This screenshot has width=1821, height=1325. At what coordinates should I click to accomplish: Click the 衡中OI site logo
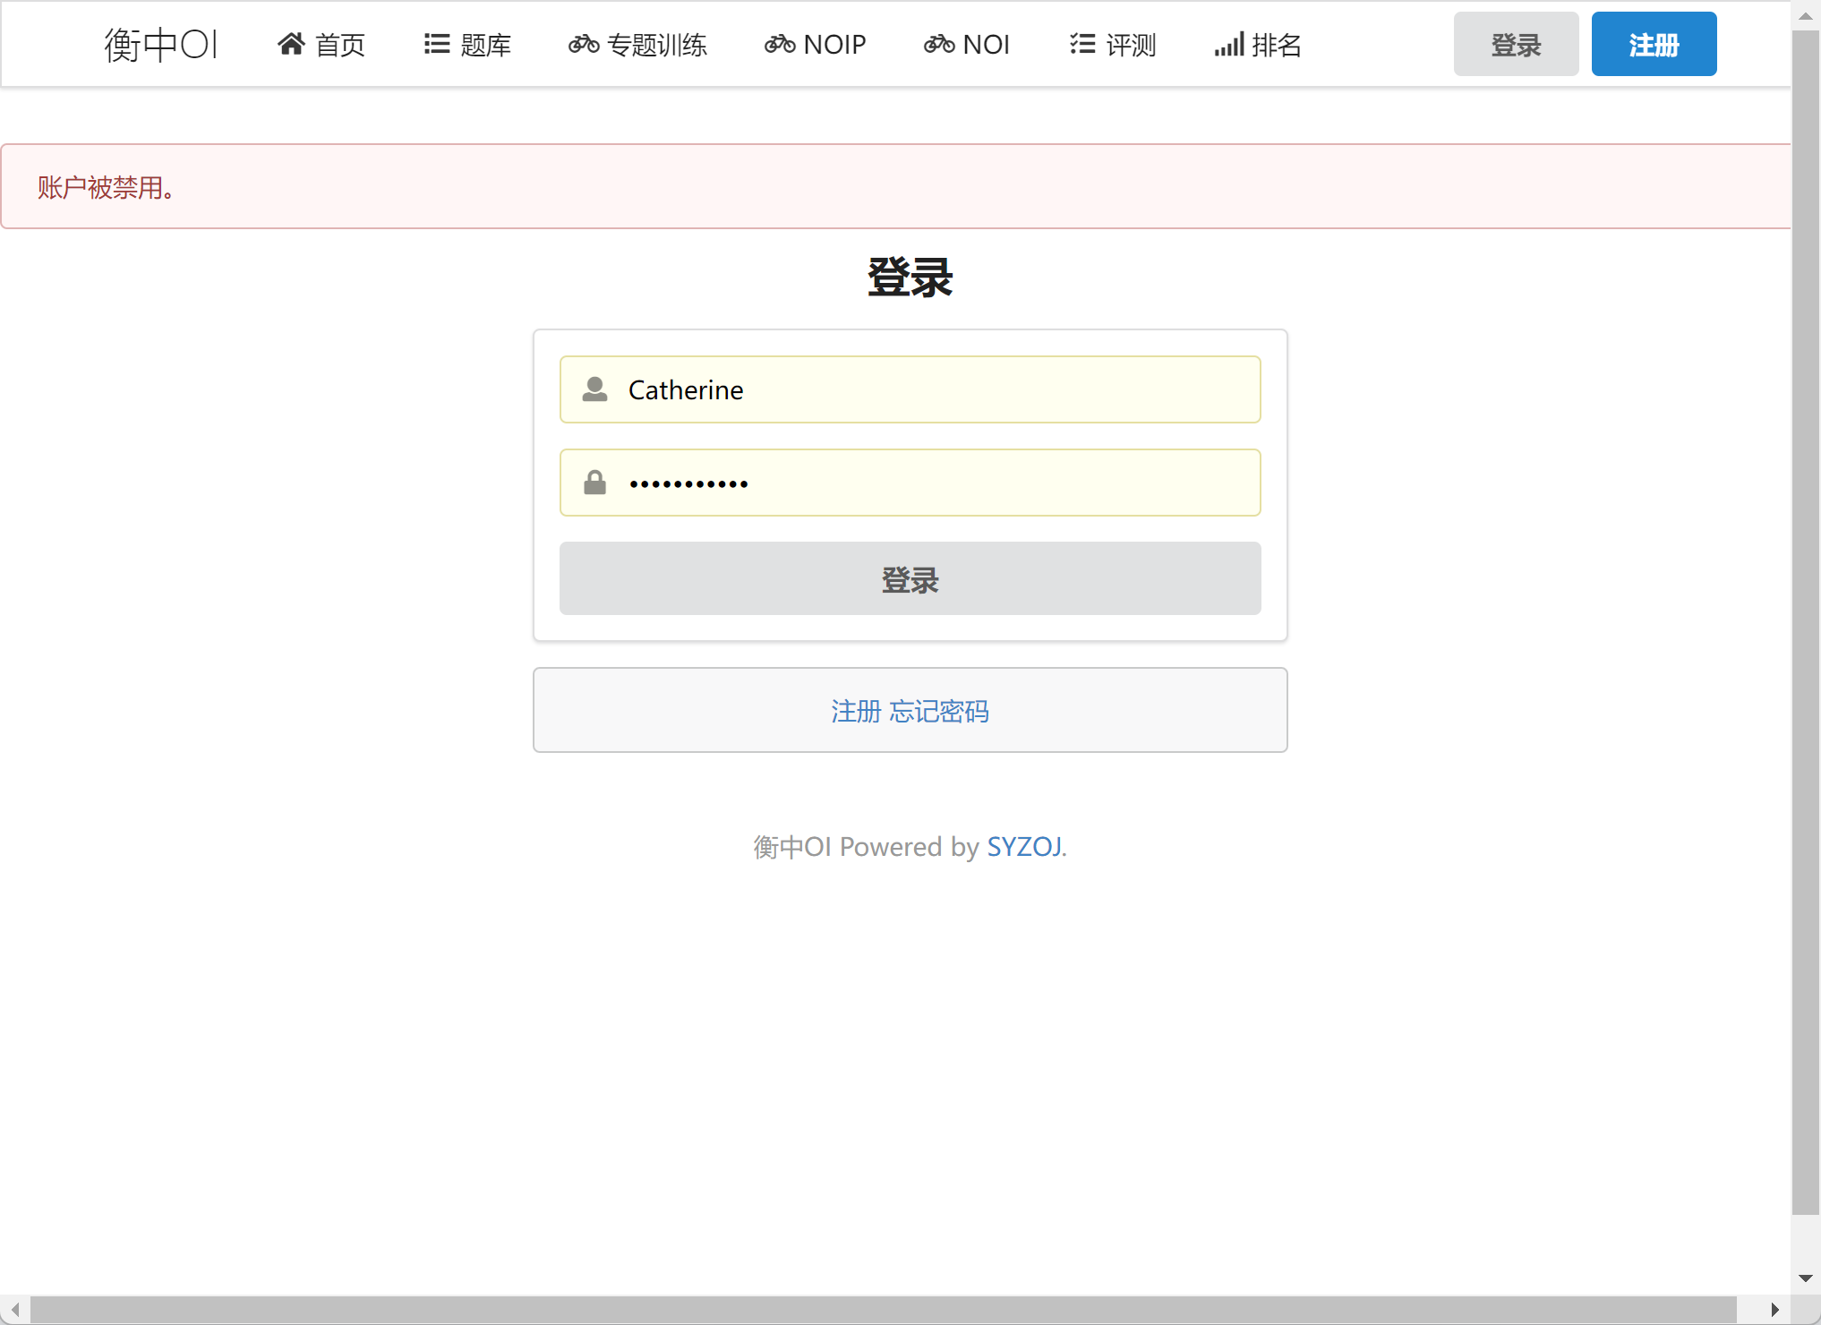pos(161,44)
